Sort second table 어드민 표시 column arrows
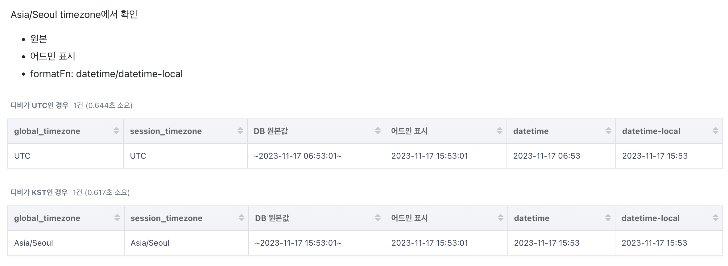Screen dimensions: 728x266 pyautogui.click(x=501, y=218)
